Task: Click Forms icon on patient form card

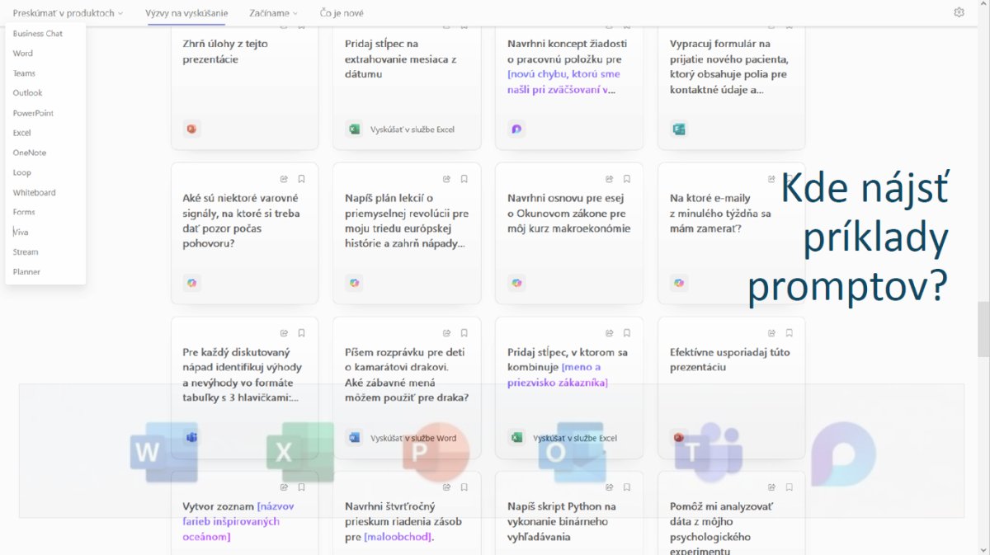Action: pos(679,129)
